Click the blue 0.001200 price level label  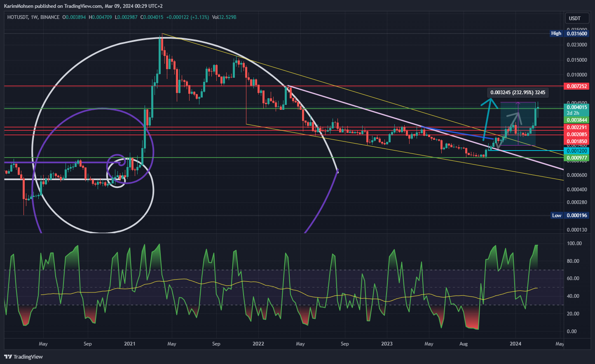pos(577,151)
